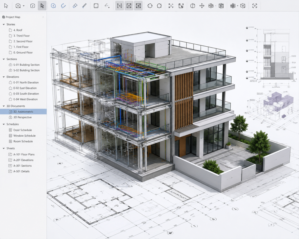299x239 pixels.
Task: Click the hexagonal camera icon beside the focus frame icon
Action: (x=243, y=6)
